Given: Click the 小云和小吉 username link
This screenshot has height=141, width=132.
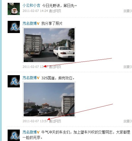Looking at the screenshot, I should [31, 6].
